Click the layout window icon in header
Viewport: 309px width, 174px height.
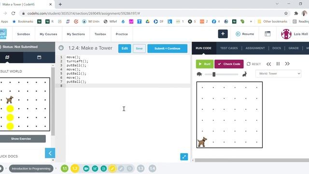267,34
